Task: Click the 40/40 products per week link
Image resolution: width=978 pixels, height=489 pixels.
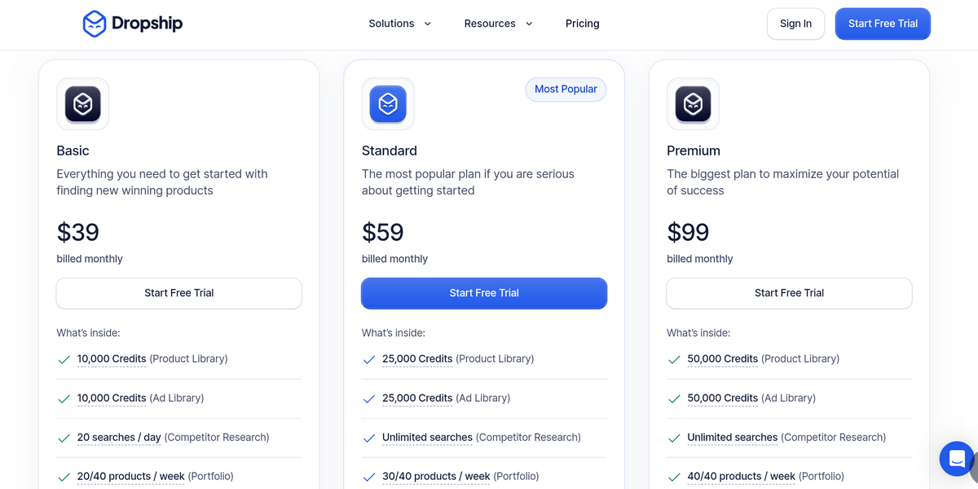Action: coord(740,476)
